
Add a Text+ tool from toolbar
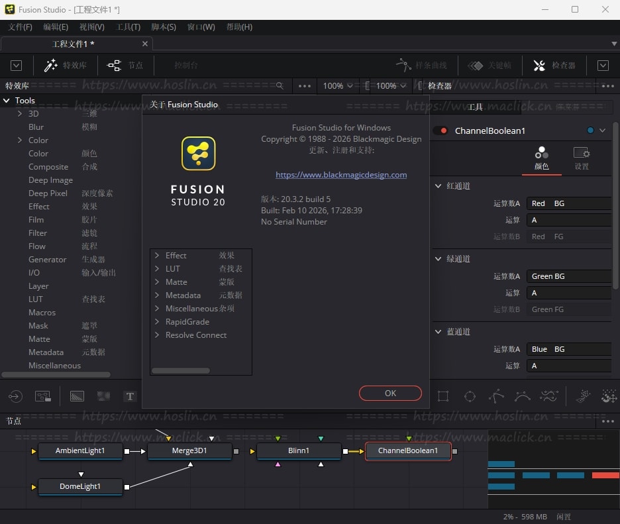[x=130, y=396]
